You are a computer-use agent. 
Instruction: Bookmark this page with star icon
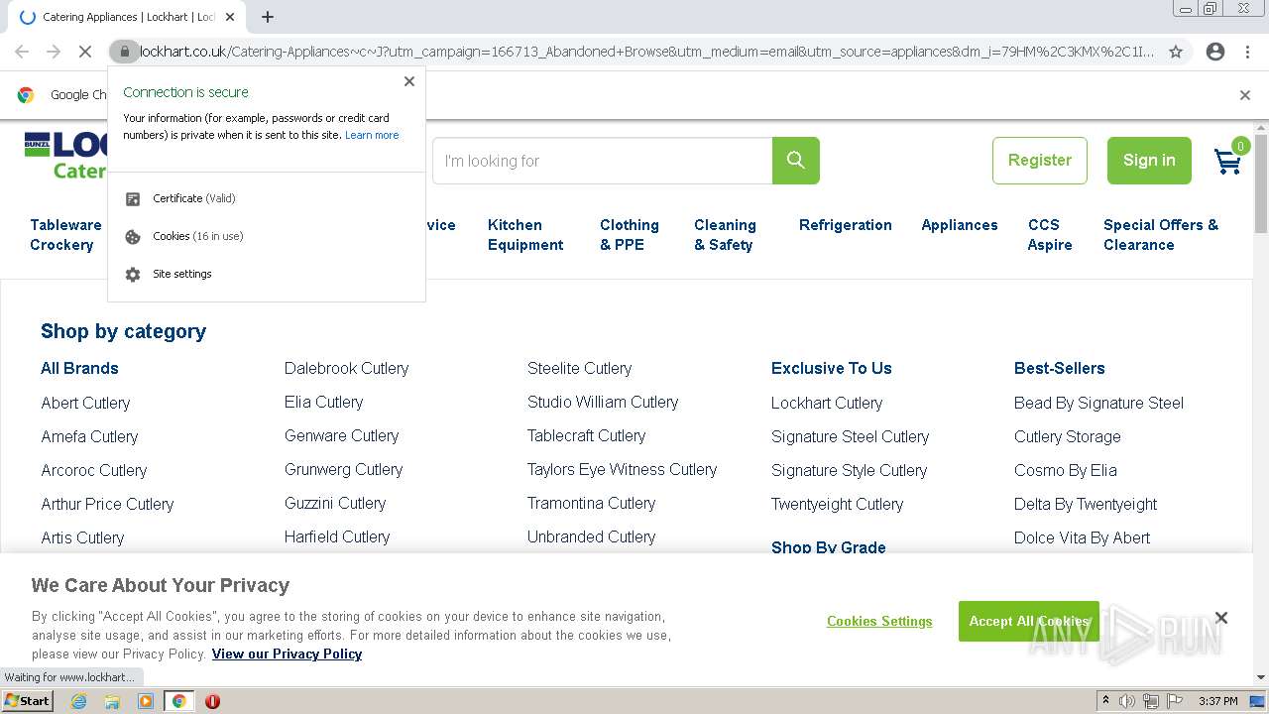pyautogui.click(x=1176, y=52)
